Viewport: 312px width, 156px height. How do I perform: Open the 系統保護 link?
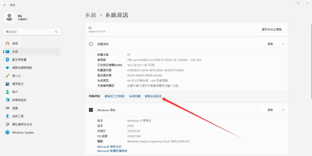click(135, 96)
